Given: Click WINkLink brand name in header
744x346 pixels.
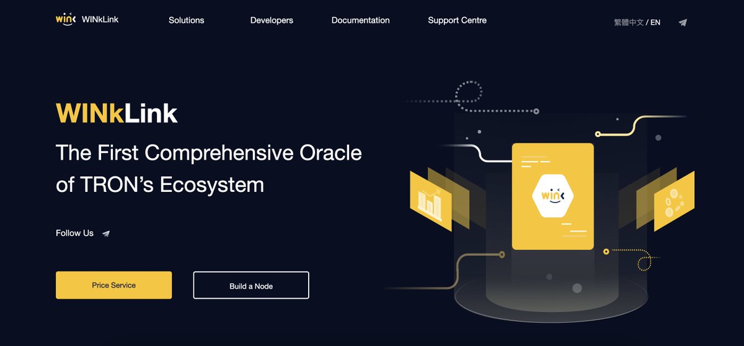Looking at the screenshot, I should click(x=100, y=19).
